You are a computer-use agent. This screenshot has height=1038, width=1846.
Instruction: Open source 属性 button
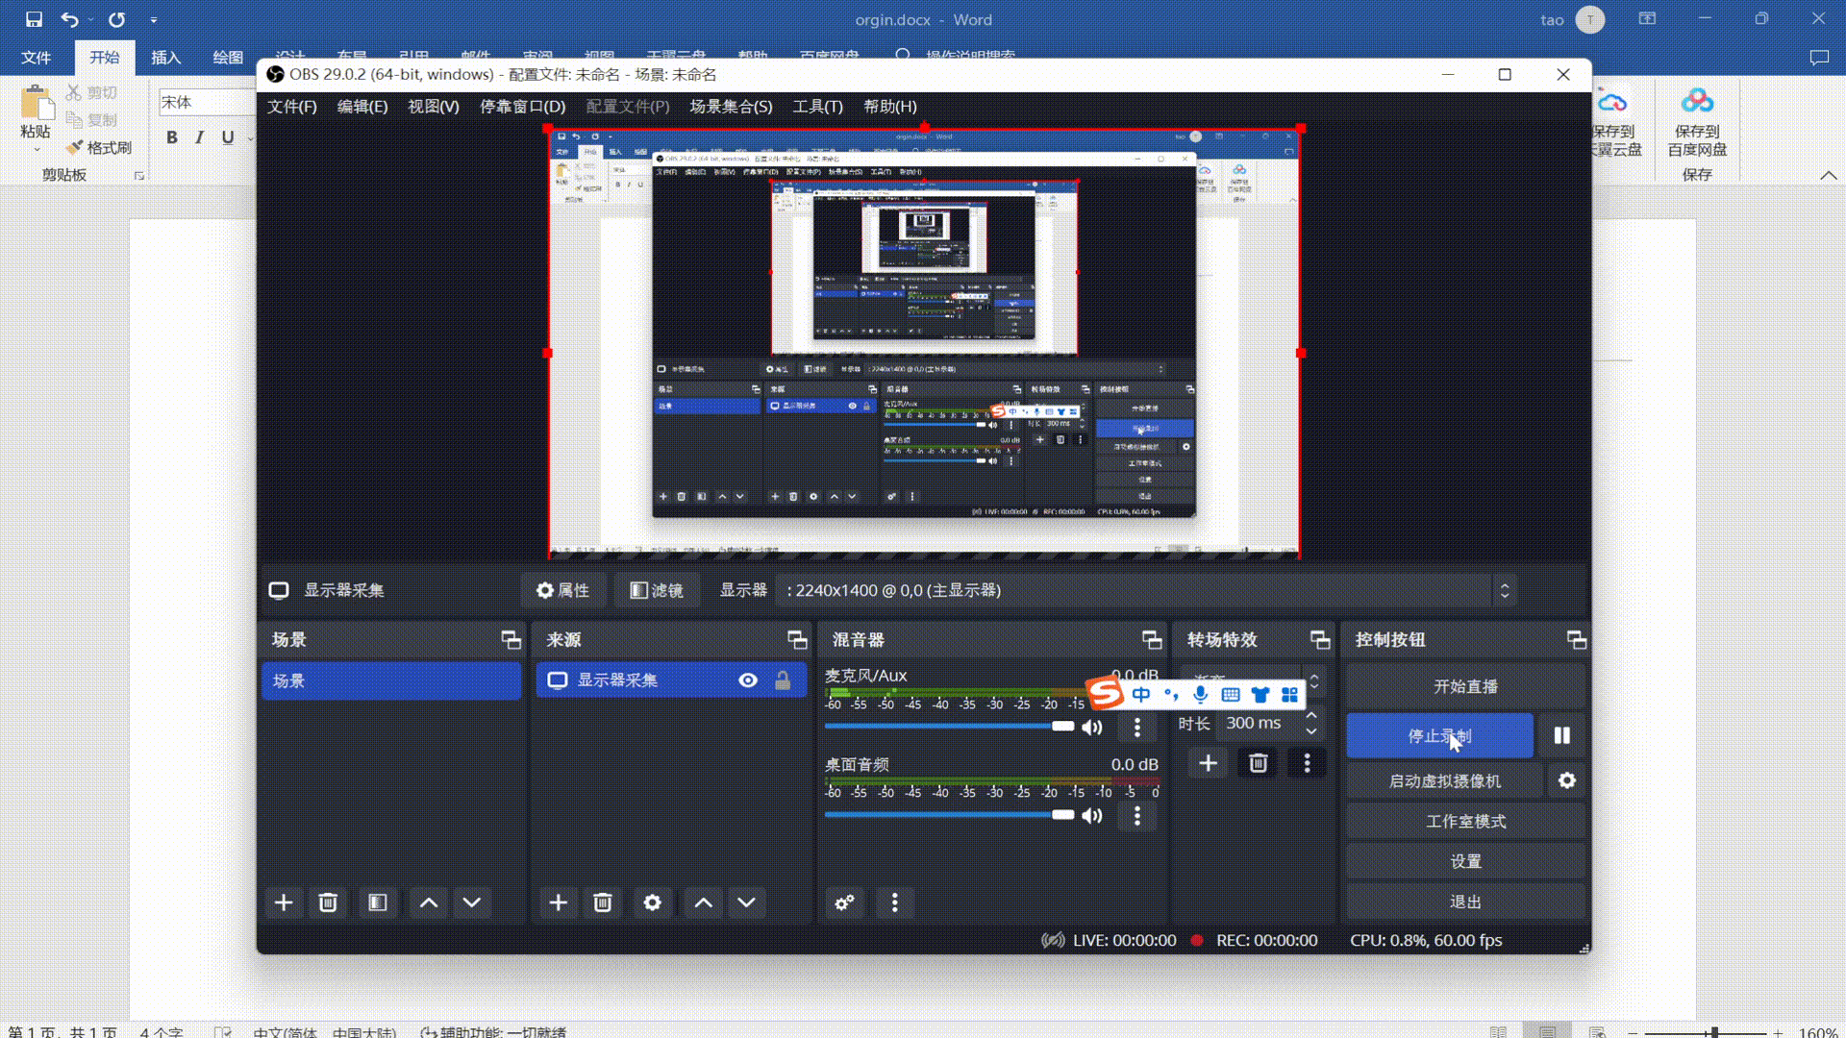click(x=563, y=590)
